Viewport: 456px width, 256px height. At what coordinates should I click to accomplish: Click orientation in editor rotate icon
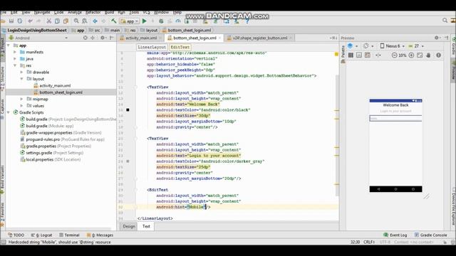[x=366, y=46]
